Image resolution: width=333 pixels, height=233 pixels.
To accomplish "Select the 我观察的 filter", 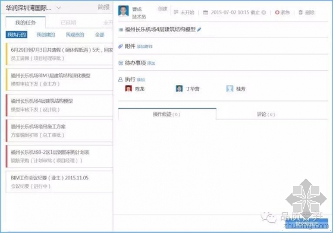I will [x=75, y=34].
